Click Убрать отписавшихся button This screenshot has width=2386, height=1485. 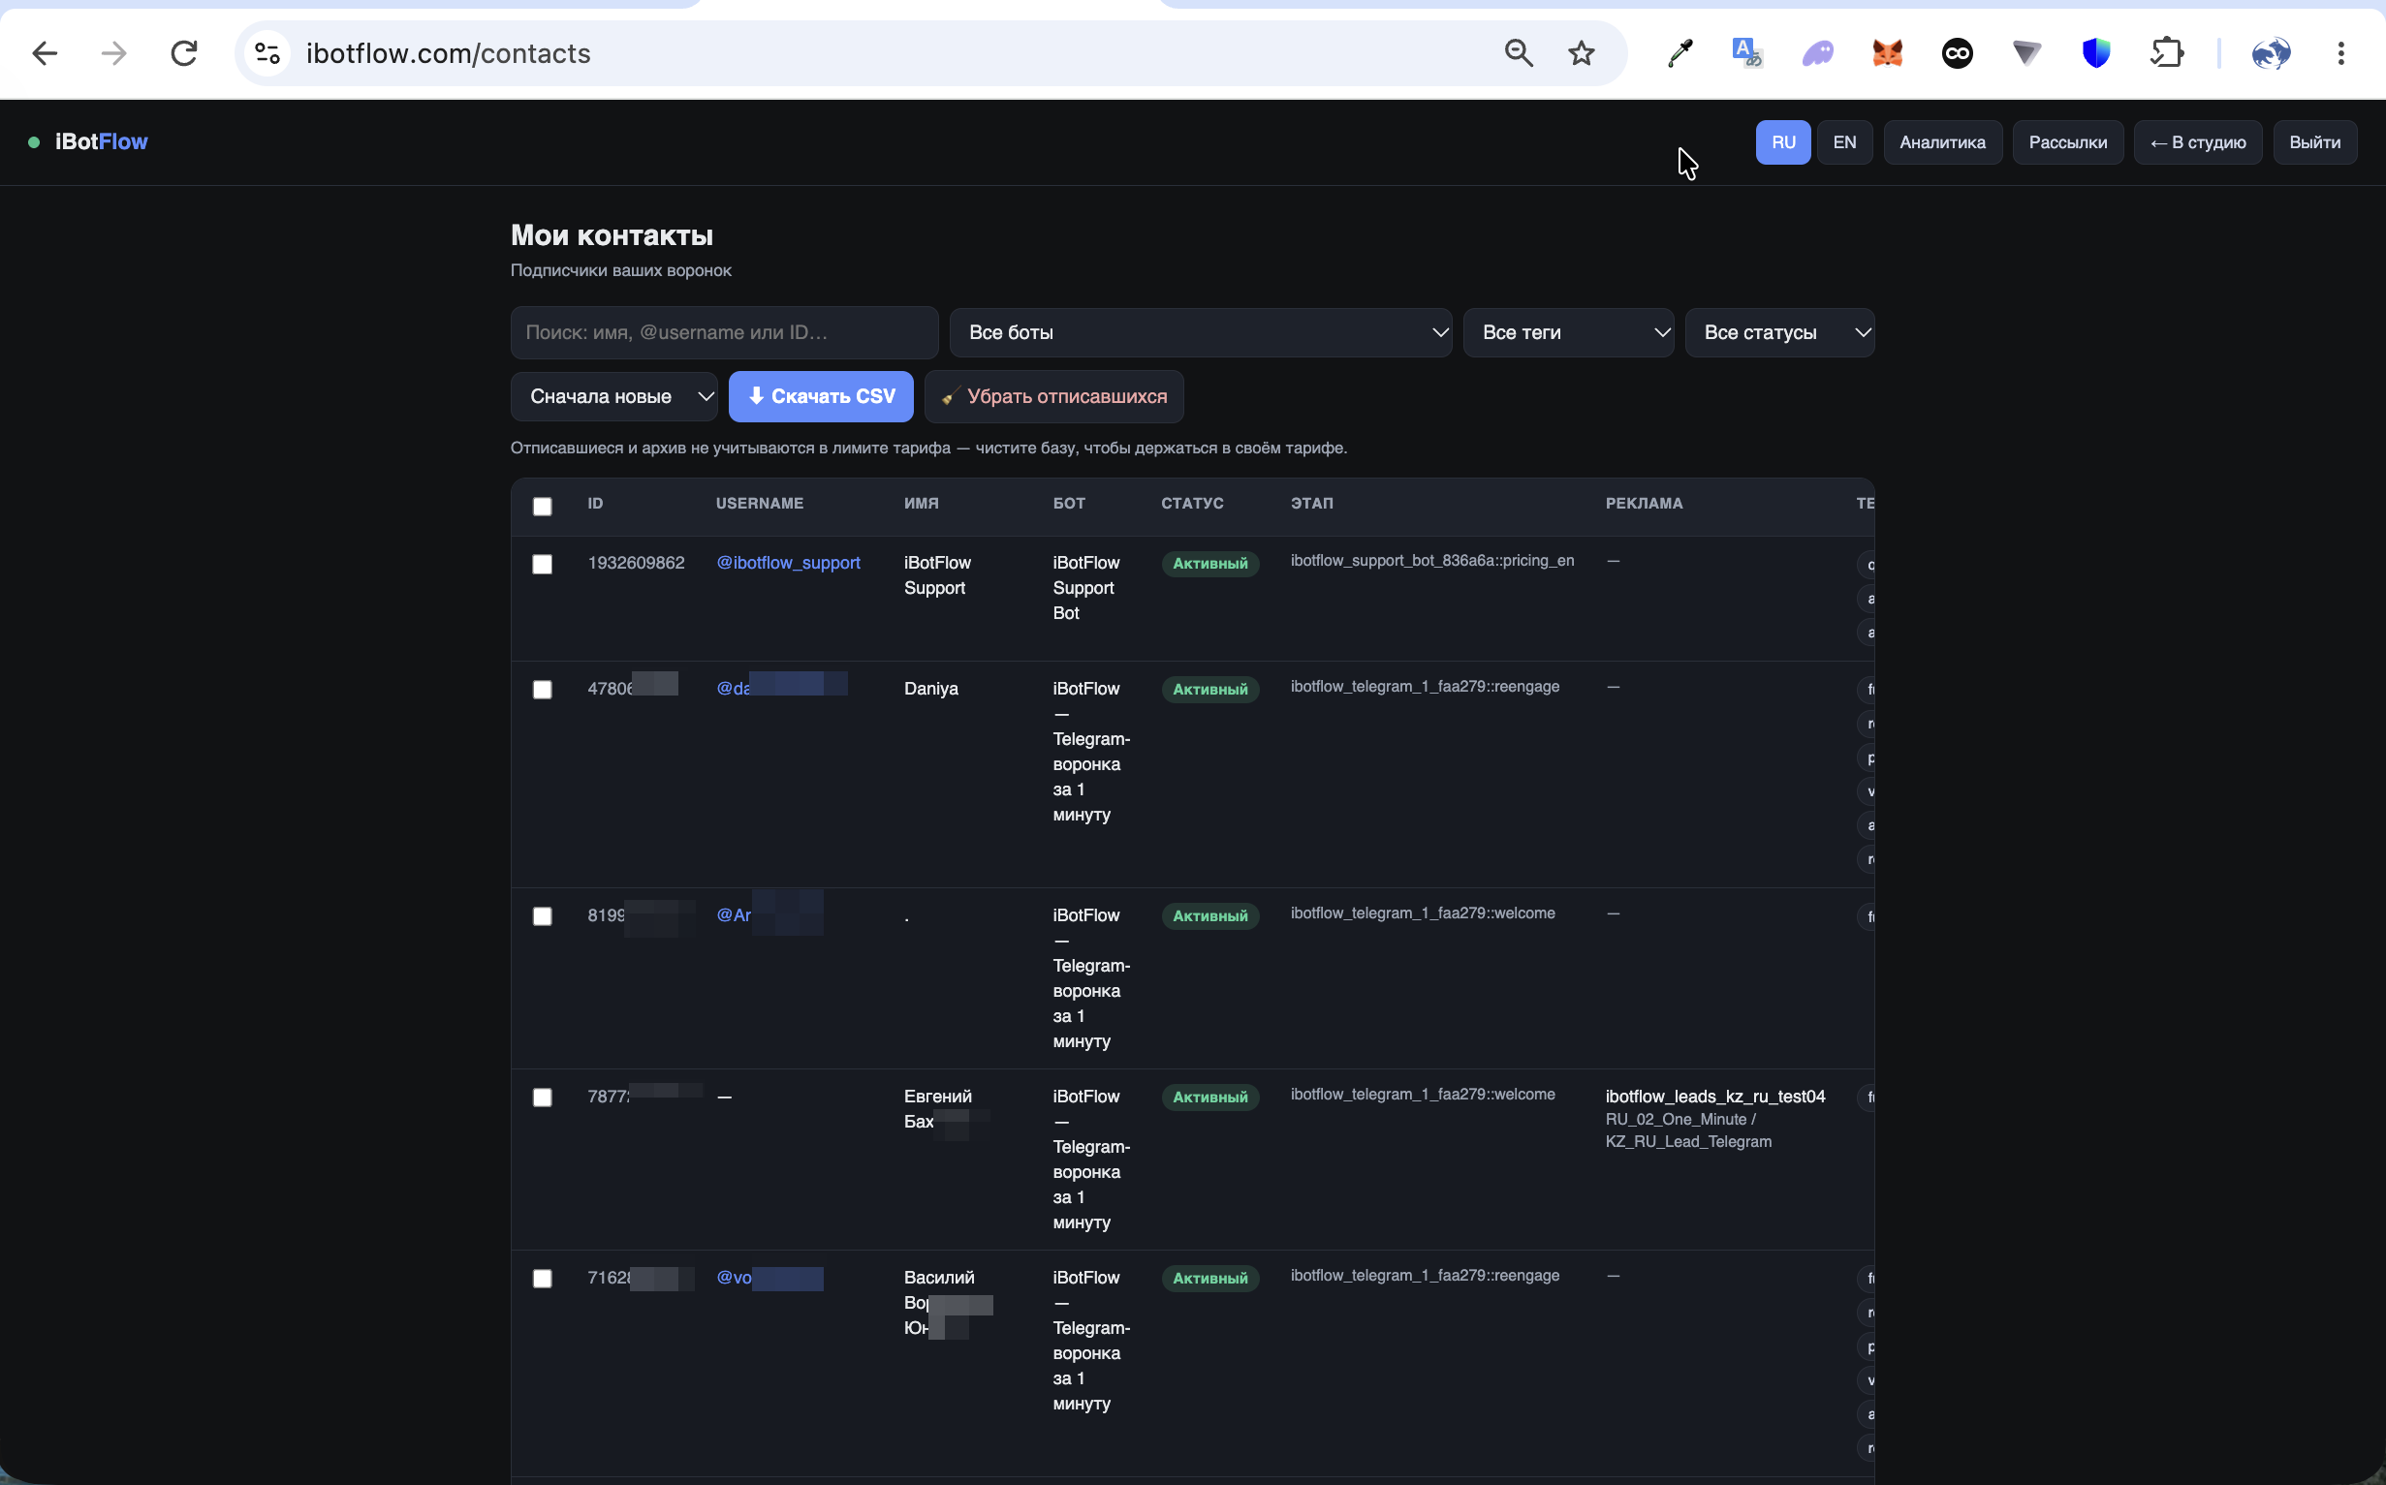[1054, 397]
